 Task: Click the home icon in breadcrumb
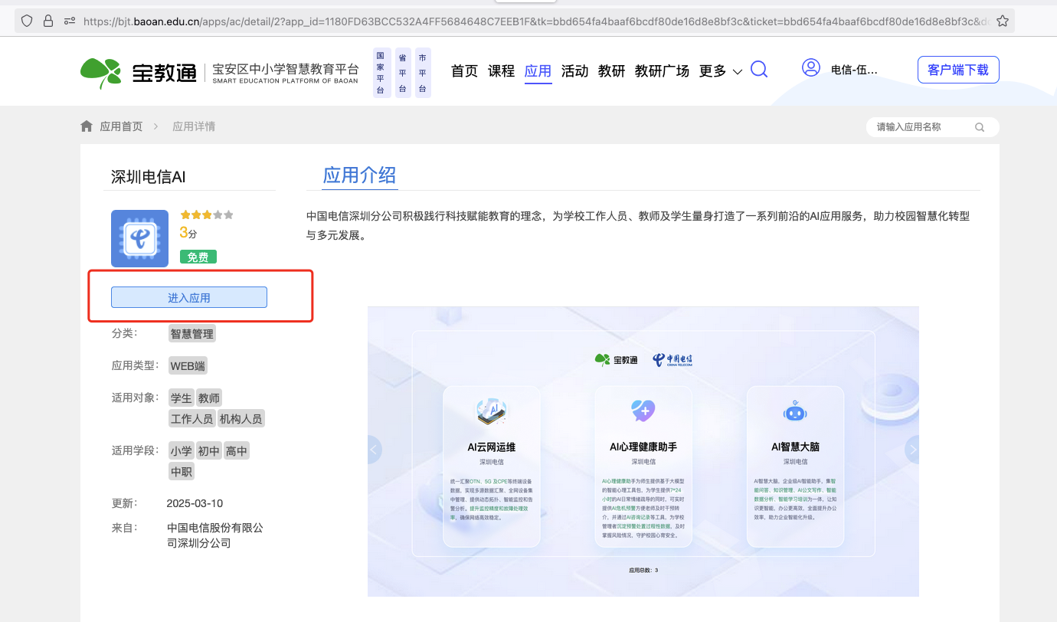(x=87, y=126)
